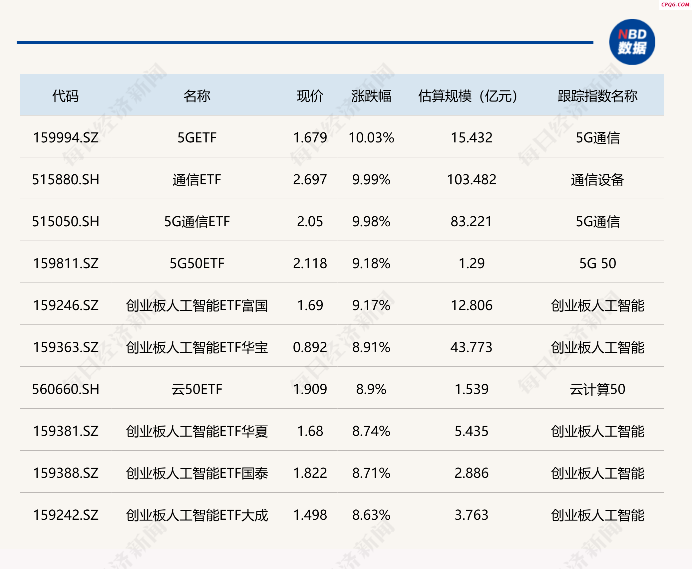Click price 1.679
This screenshot has height=569, width=692.
pos(310,138)
